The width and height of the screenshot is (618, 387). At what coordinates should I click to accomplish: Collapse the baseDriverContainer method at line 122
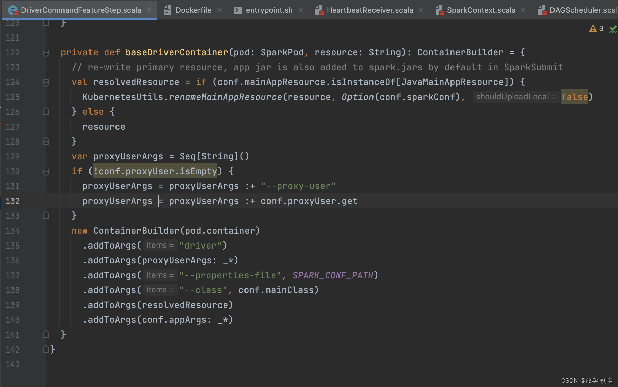[46, 53]
